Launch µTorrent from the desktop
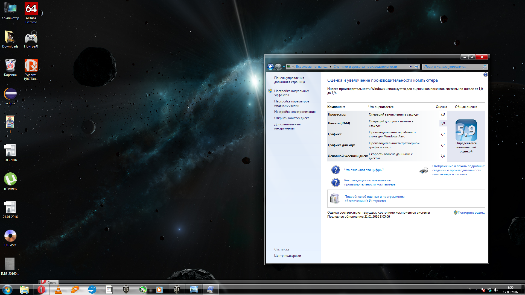The height and width of the screenshot is (295, 525). 10,181
